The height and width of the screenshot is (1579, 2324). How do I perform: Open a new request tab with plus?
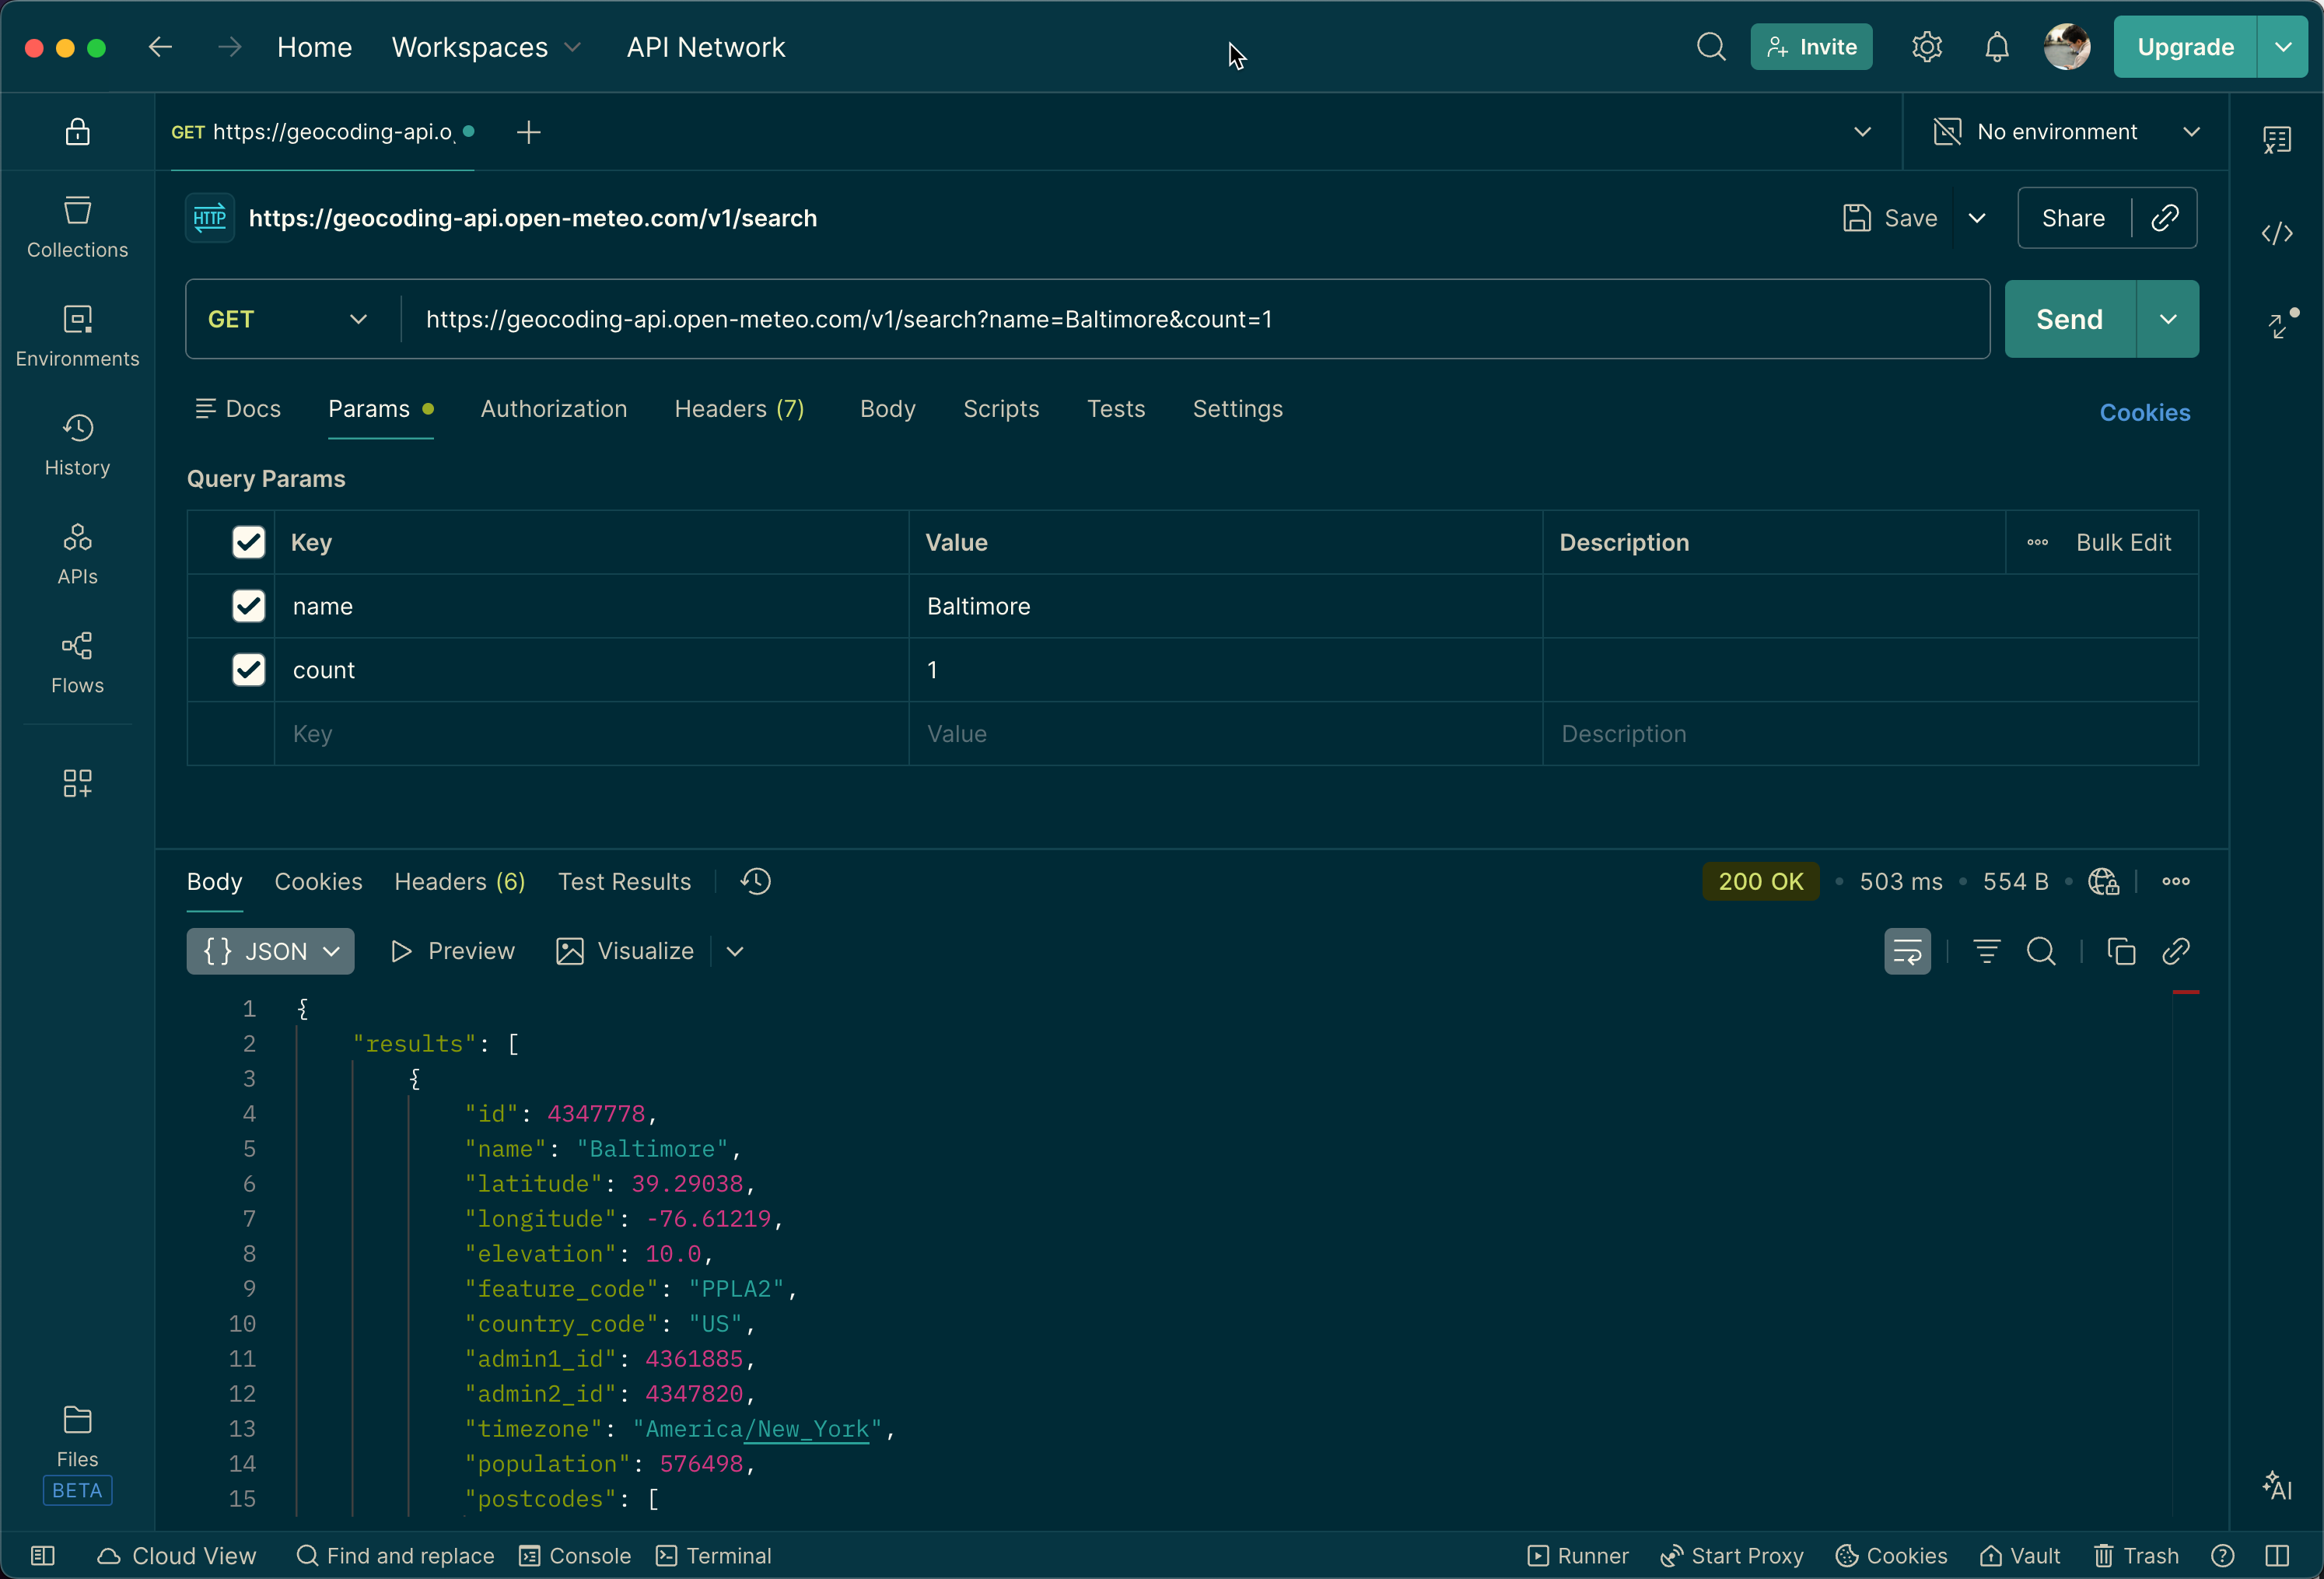pyautogui.click(x=529, y=132)
